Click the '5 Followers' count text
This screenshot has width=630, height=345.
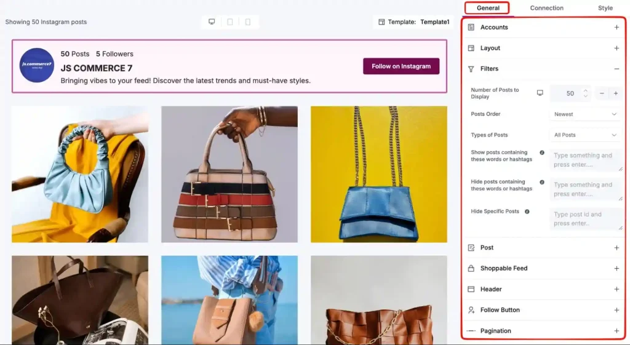click(114, 54)
